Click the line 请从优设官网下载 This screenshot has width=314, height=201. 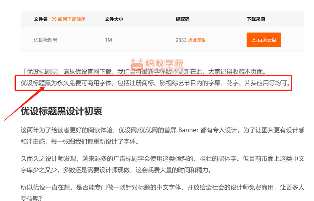point(144,72)
